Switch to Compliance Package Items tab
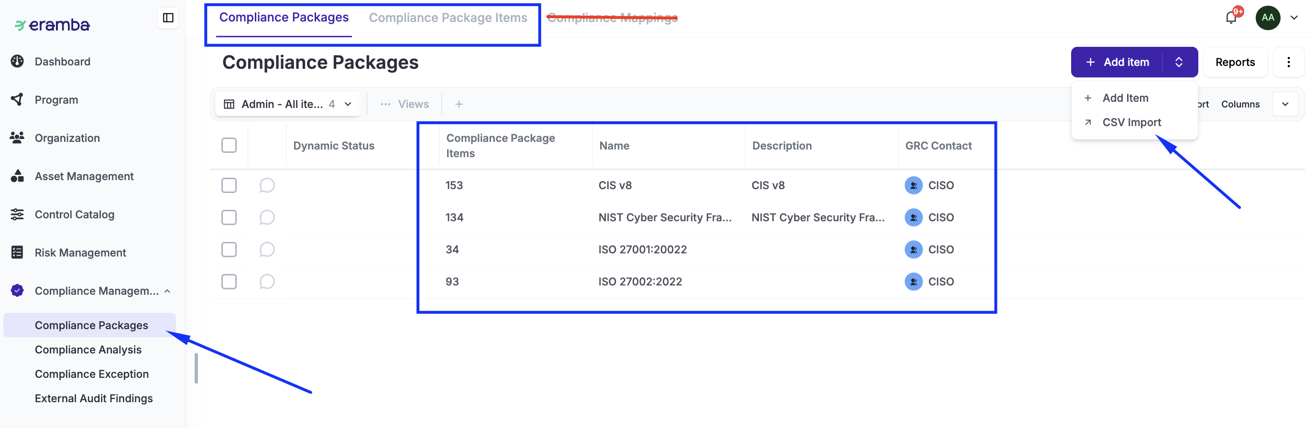 (448, 18)
